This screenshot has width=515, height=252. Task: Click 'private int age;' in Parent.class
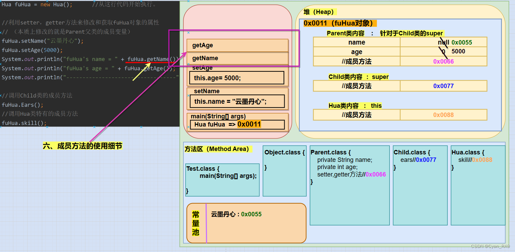337,167
